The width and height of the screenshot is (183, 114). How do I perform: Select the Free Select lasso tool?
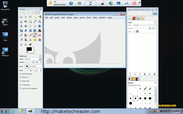(30, 17)
